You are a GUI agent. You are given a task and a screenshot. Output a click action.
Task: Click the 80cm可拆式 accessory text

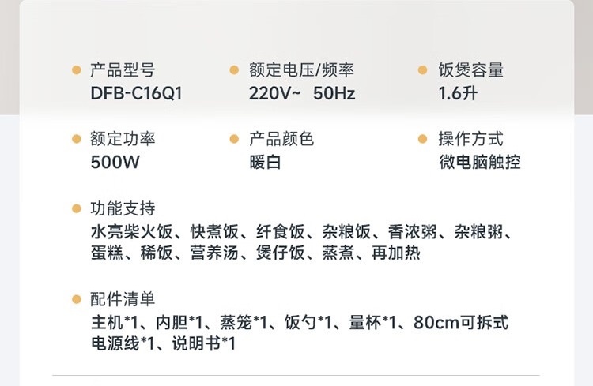461,322
